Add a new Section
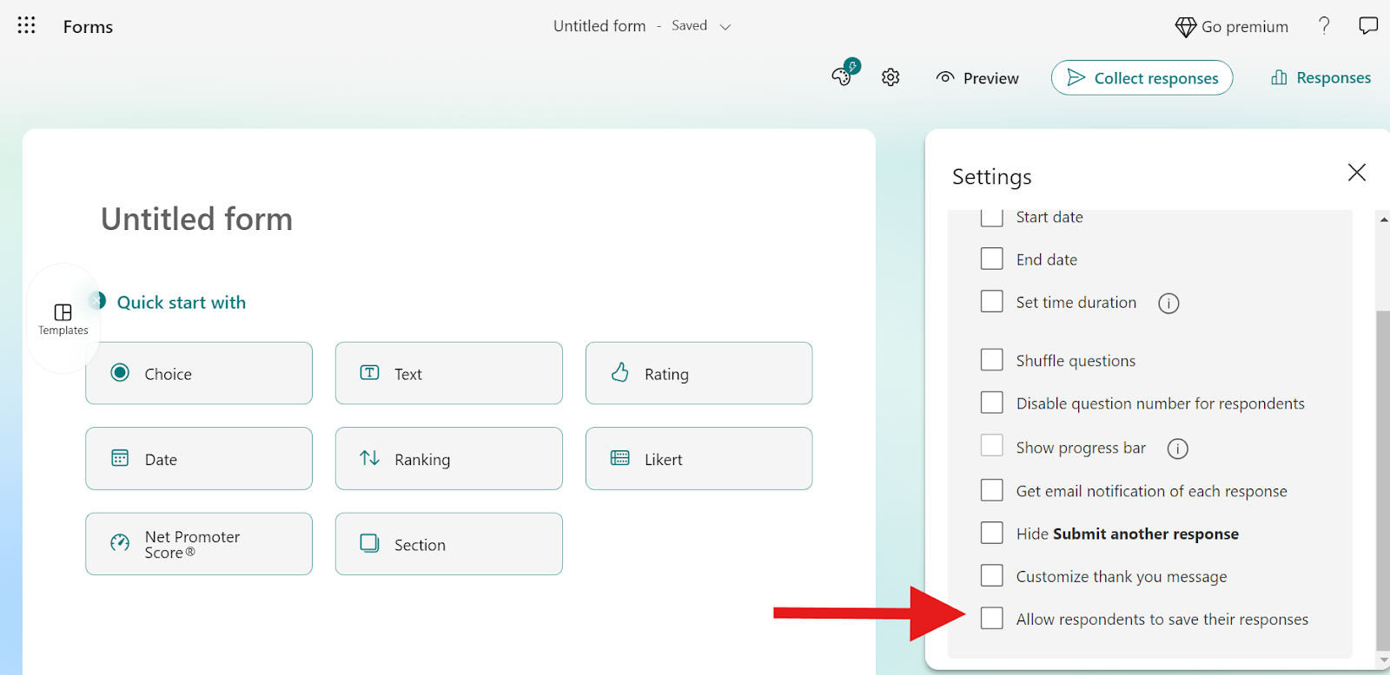1390x675 pixels. click(449, 544)
